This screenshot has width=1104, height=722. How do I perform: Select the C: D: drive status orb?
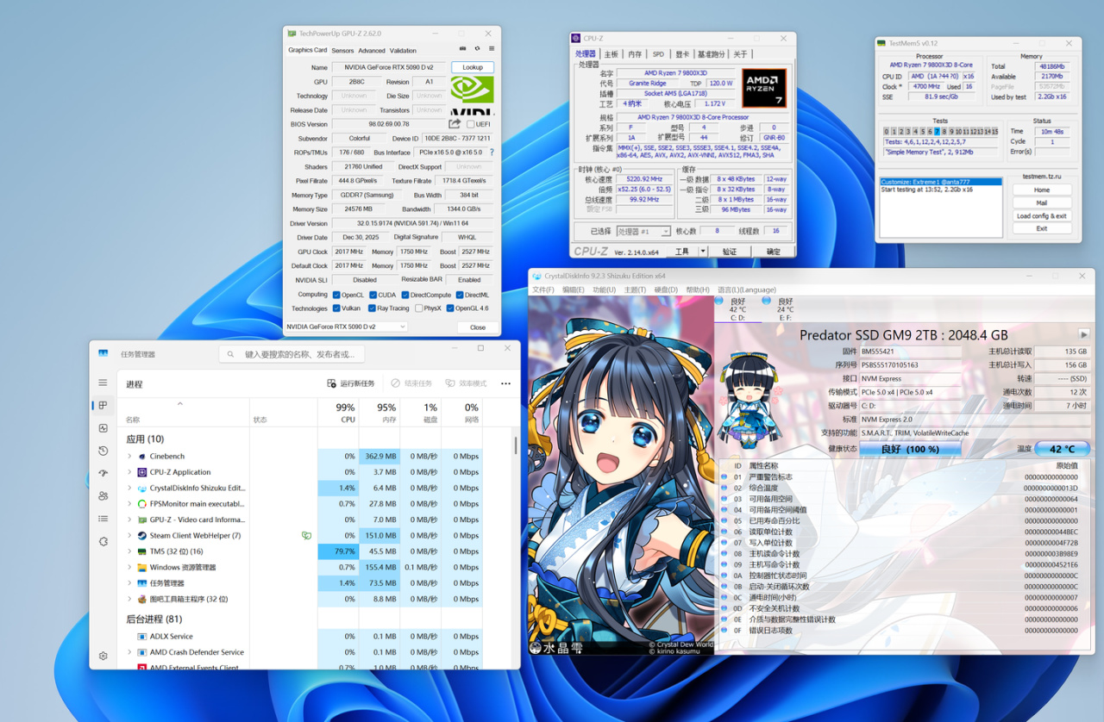(719, 302)
